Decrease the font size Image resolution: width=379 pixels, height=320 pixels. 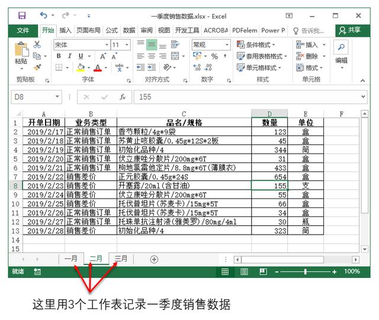coord(114,56)
